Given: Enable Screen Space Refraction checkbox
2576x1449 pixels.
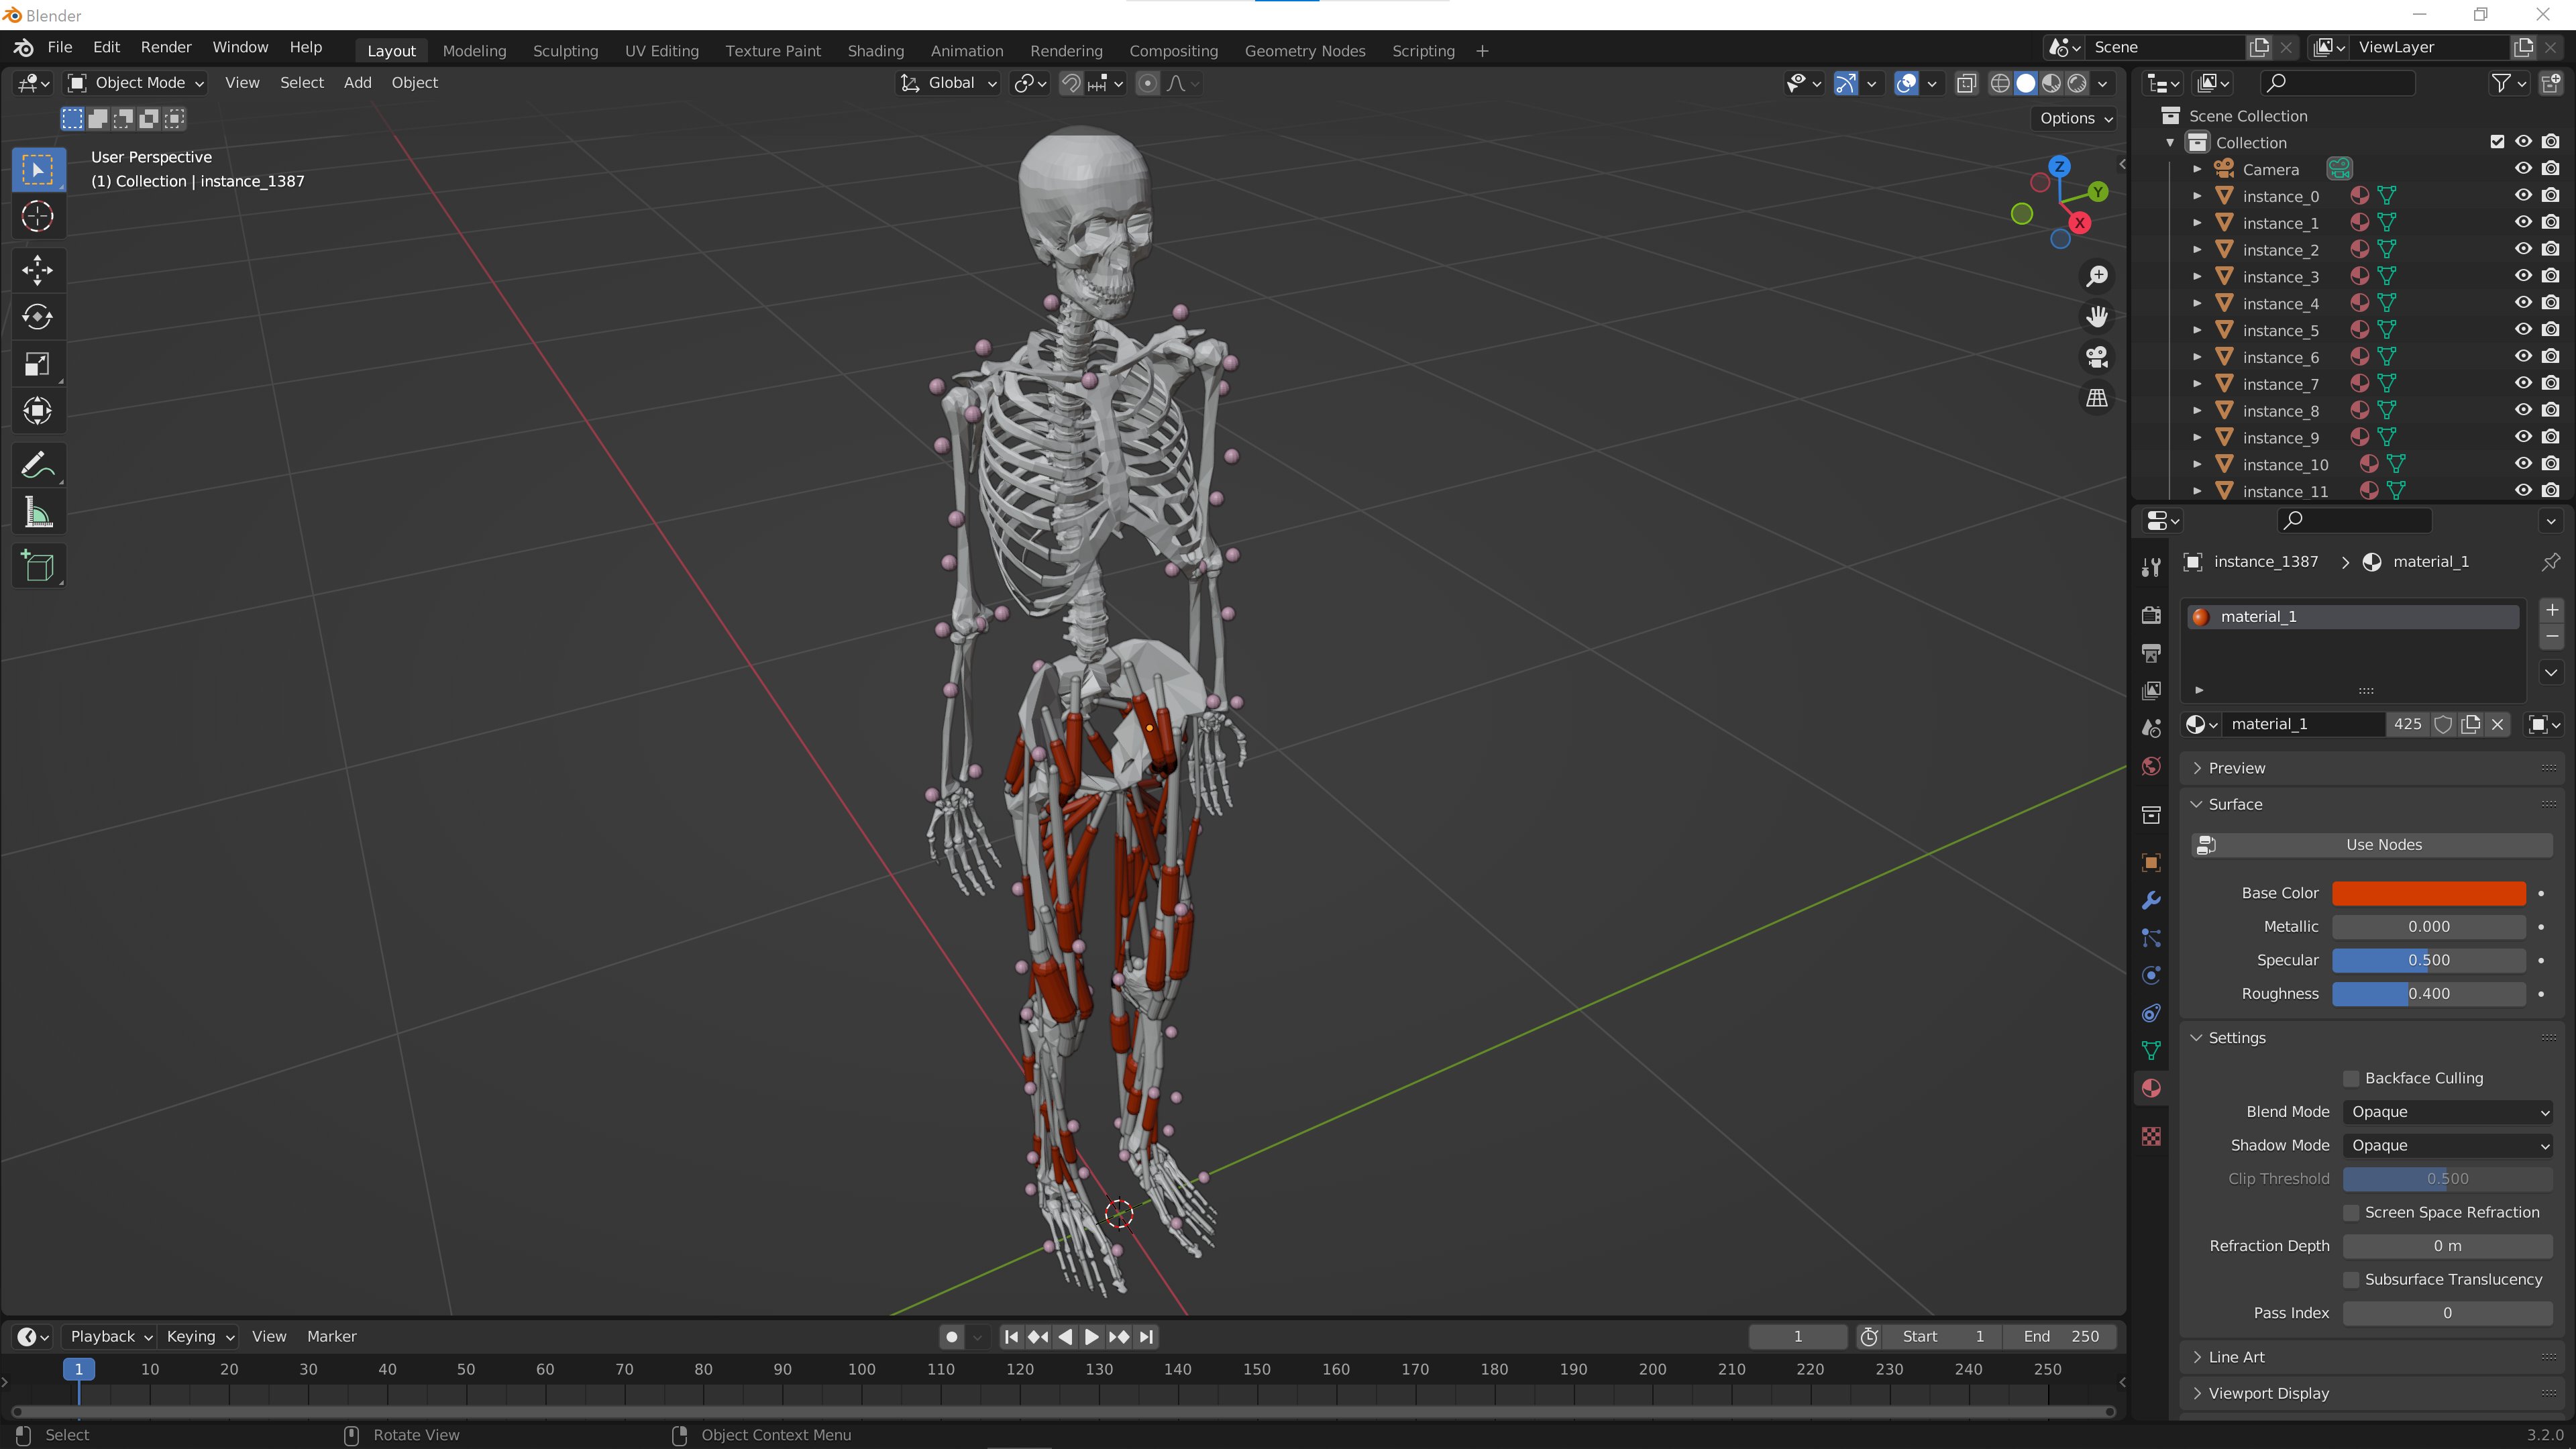Looking at the screenshot, I should pos(2352,1212).
